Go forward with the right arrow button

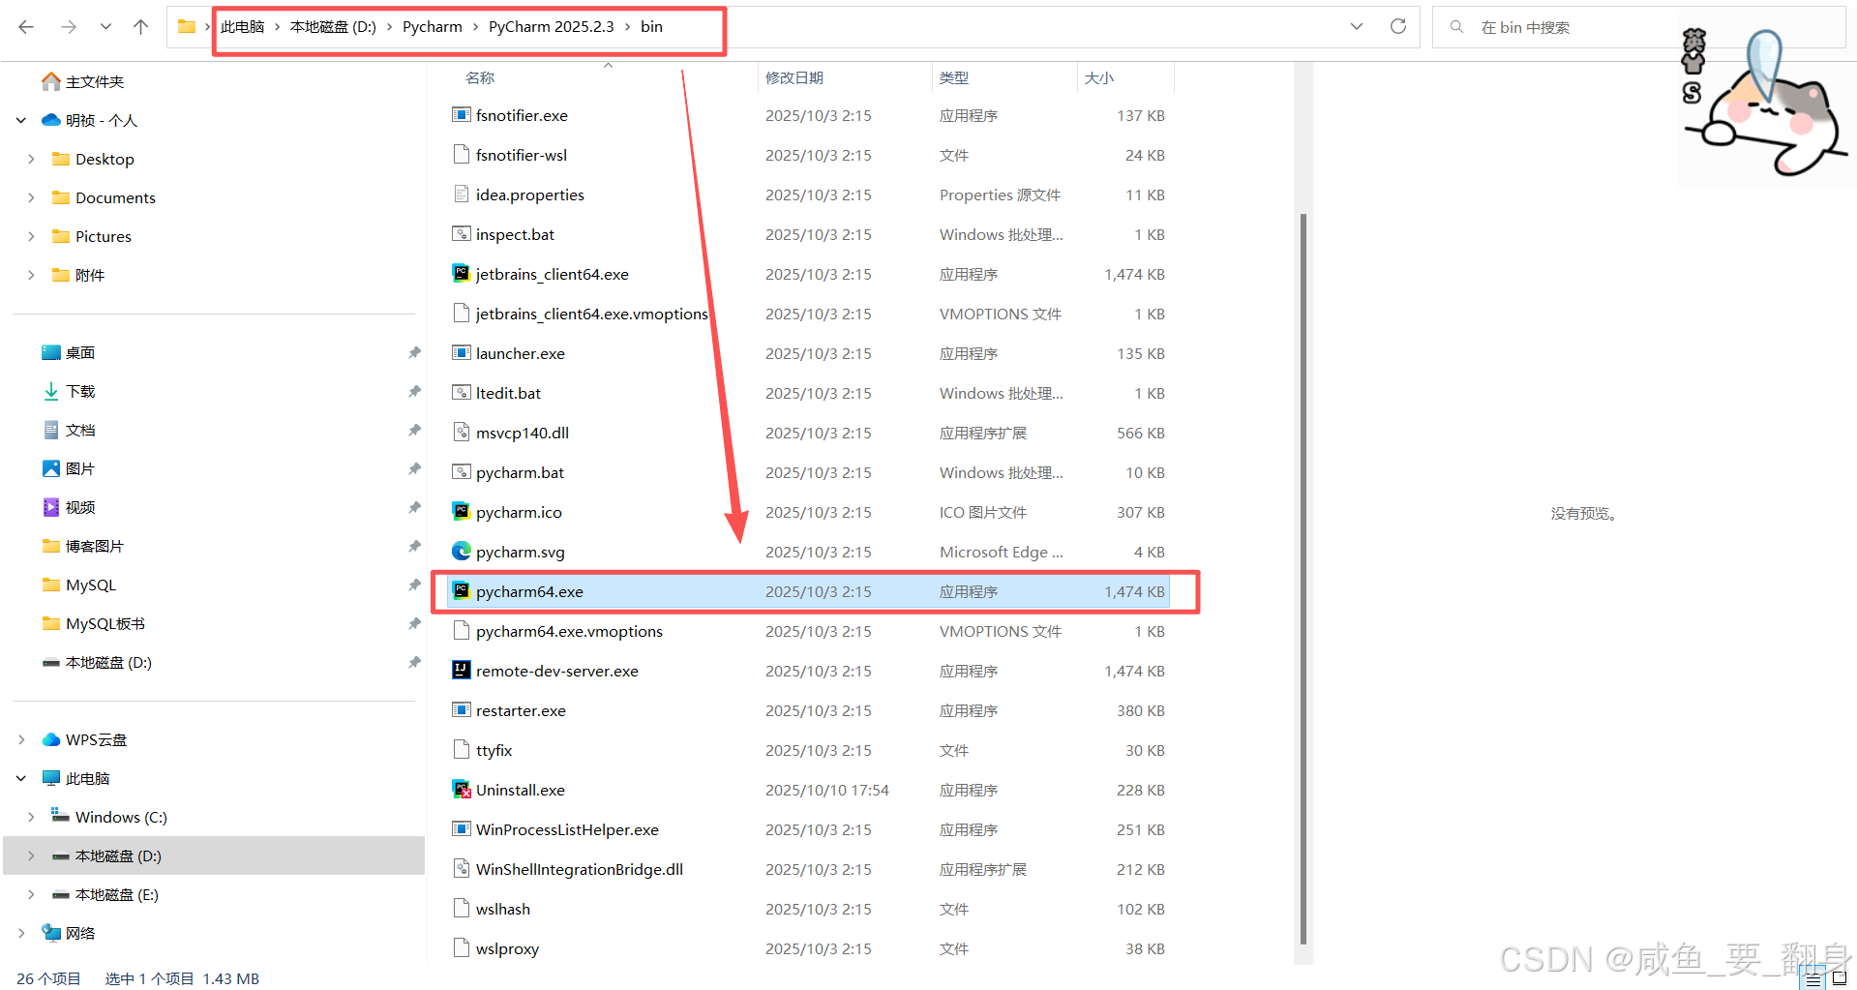[x=68, y=27]
